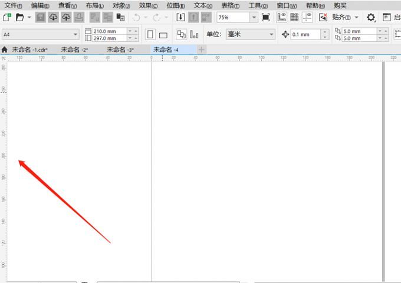Click the Export icon
The height and width of the screenshot is (283, 401).
click(x=193, y=17)
